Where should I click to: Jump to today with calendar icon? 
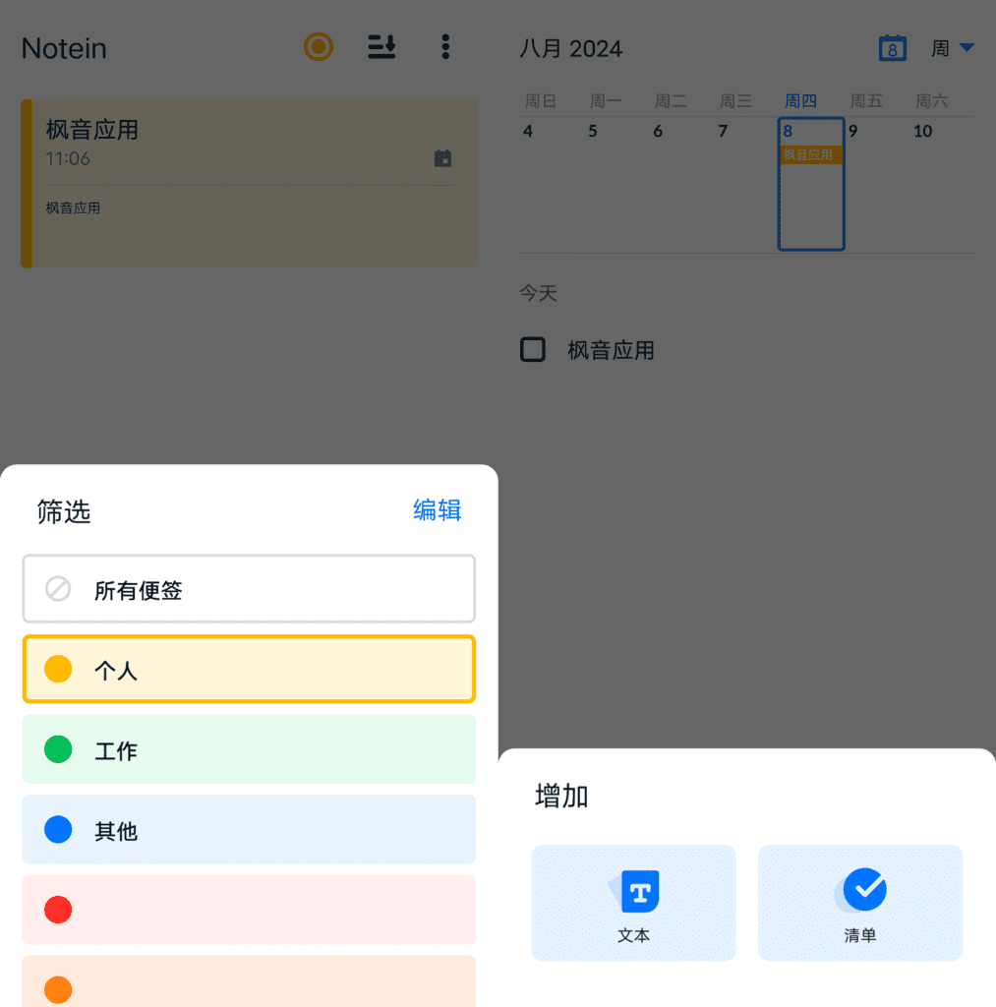892,48
